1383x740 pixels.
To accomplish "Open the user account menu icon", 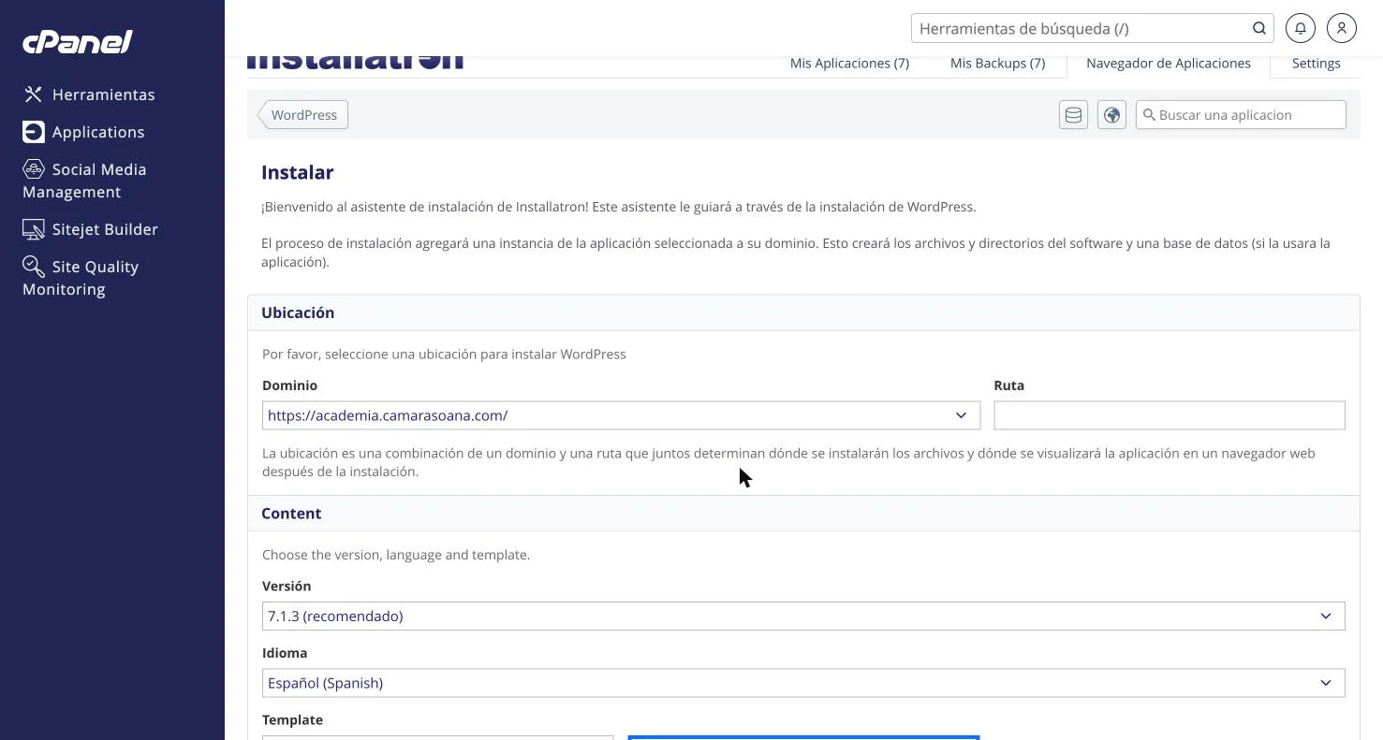I will (1342, 28).
